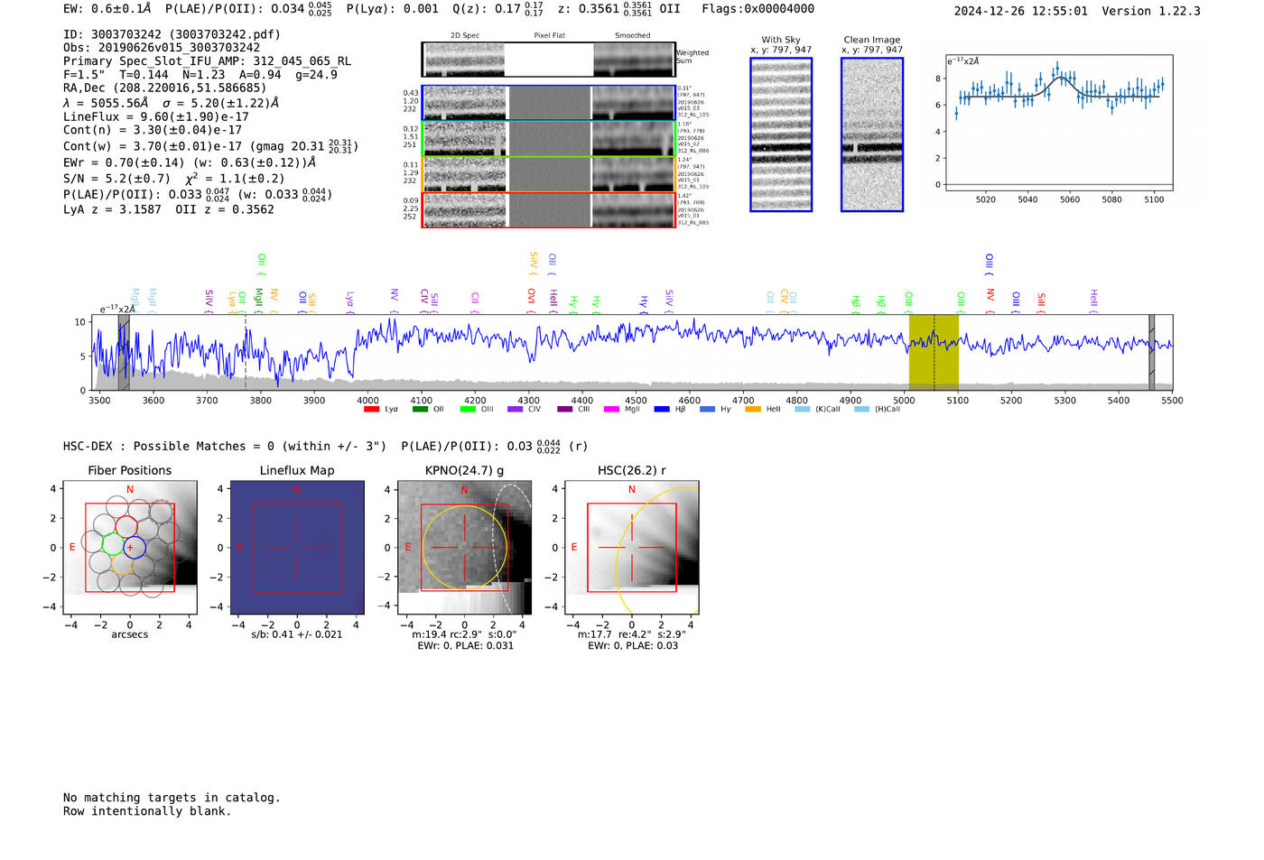The height and width of the screenshot is (860, 1264).
Task: Click the hatched gray region near 3550 Å
Action: pyautogui.click(x=124, y=352)
